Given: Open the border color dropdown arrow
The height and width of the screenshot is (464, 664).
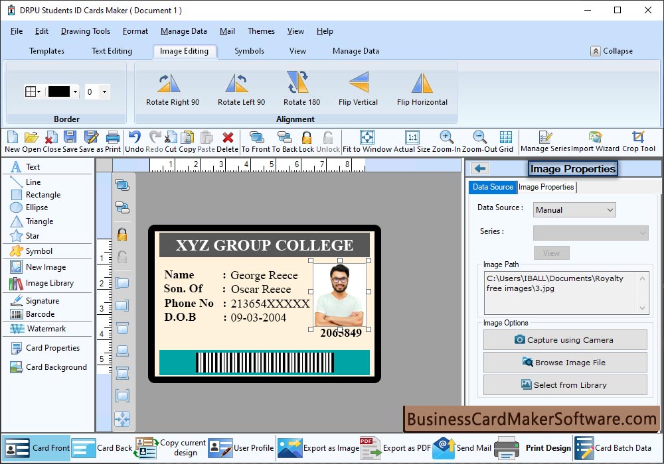Looking at the screenshot, I should [x=76, y=91].
